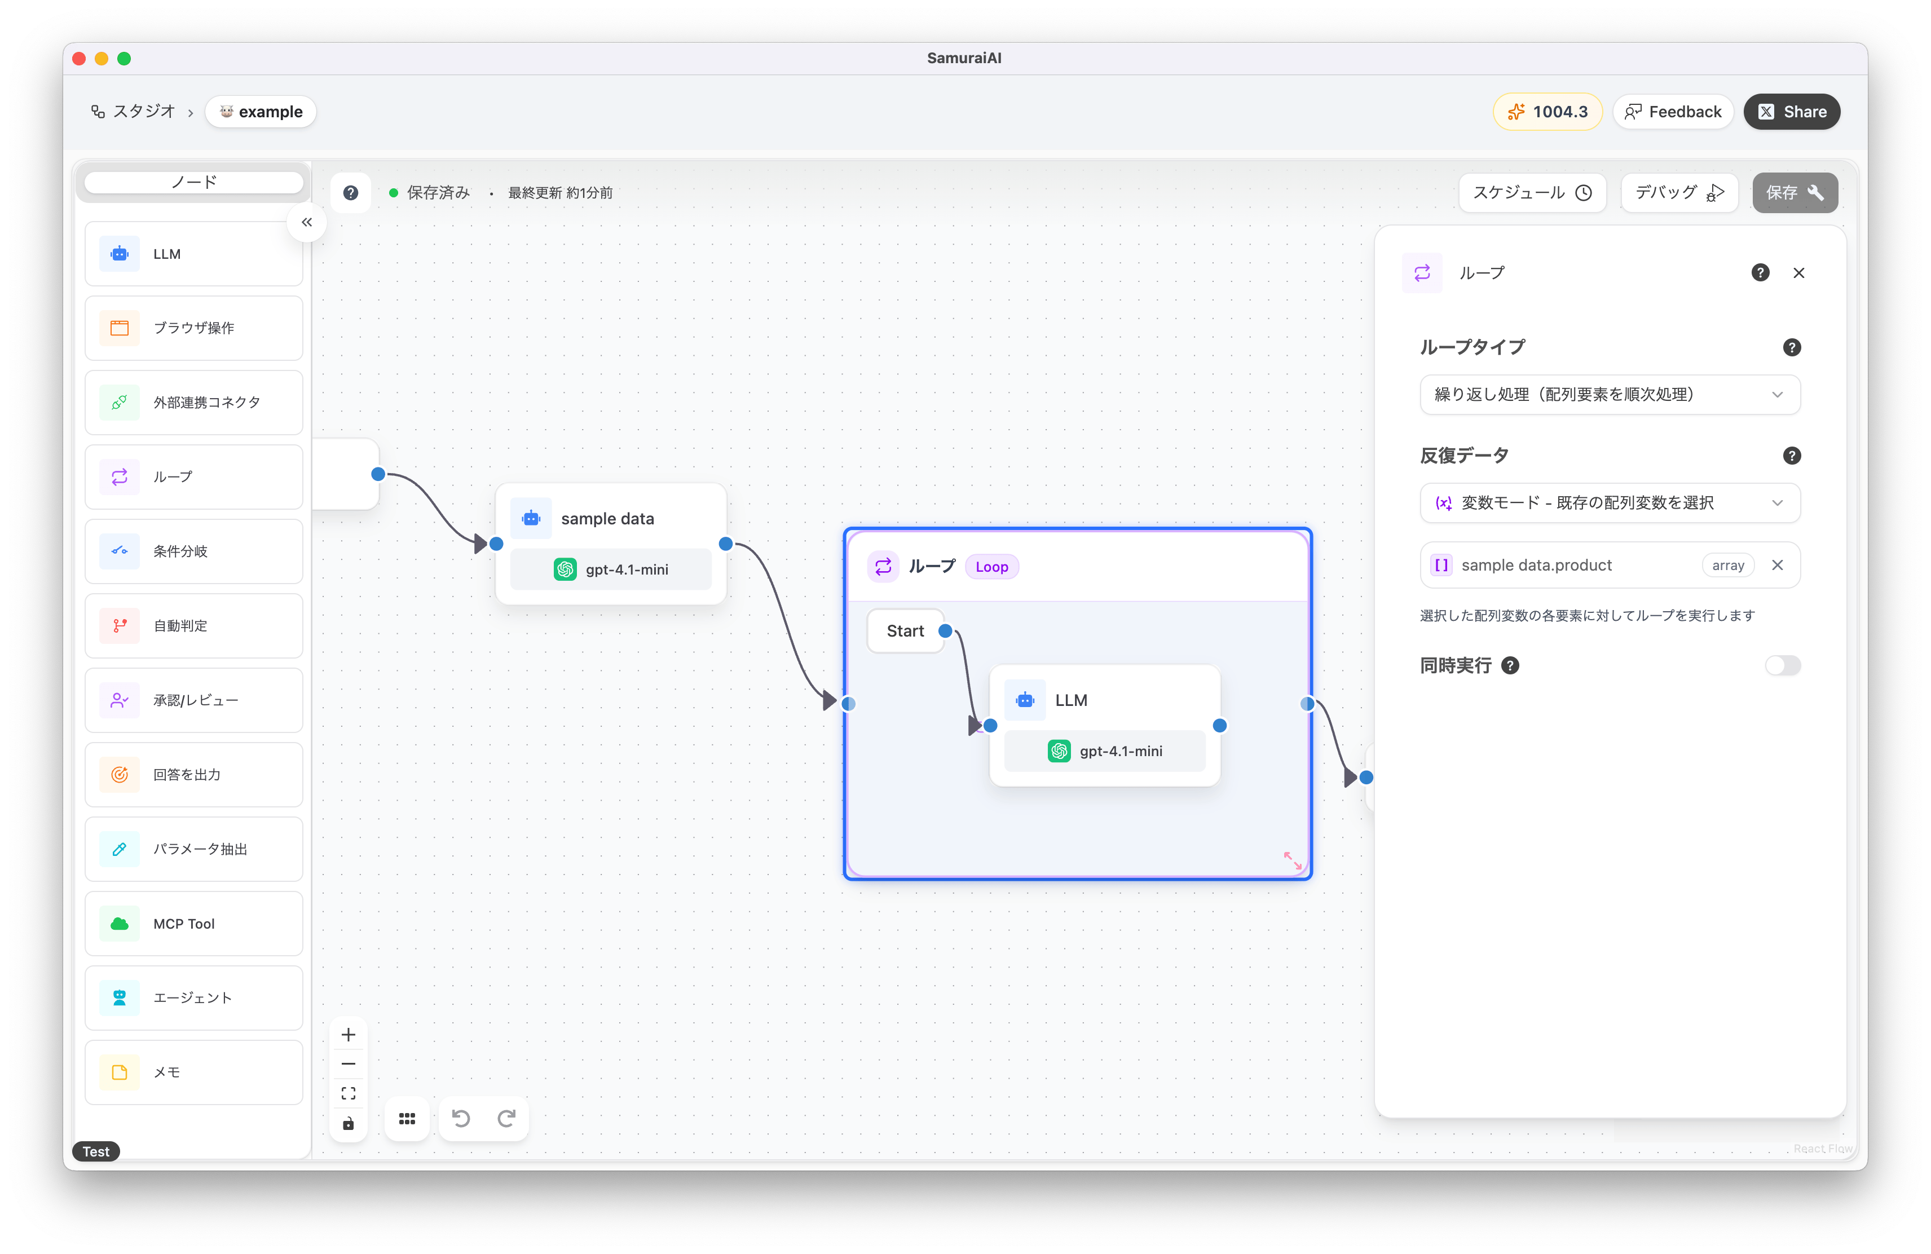Pick the 条件分岐 node type

click(x=193, y=551)
